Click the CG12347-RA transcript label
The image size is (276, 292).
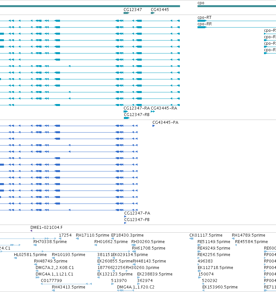[x=137, y=108]
